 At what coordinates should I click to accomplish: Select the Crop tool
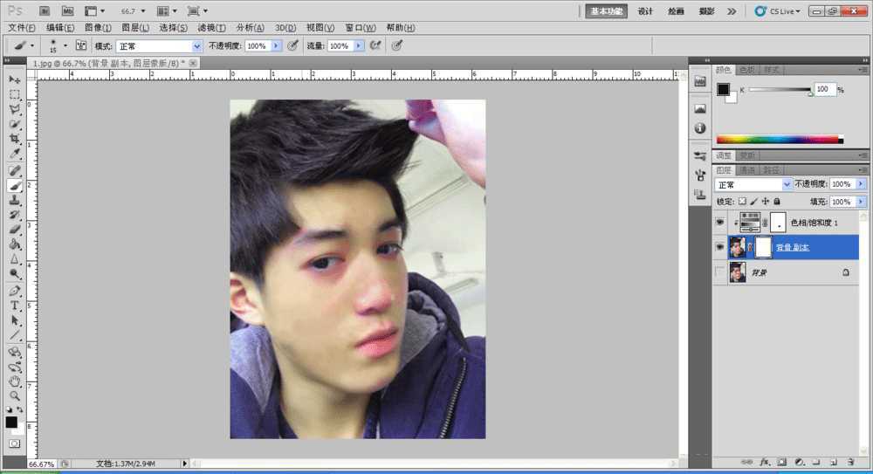pyautogui.click(x=15, y=140)
